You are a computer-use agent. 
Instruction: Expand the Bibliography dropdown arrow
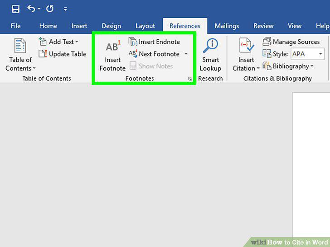pos(312,66)
